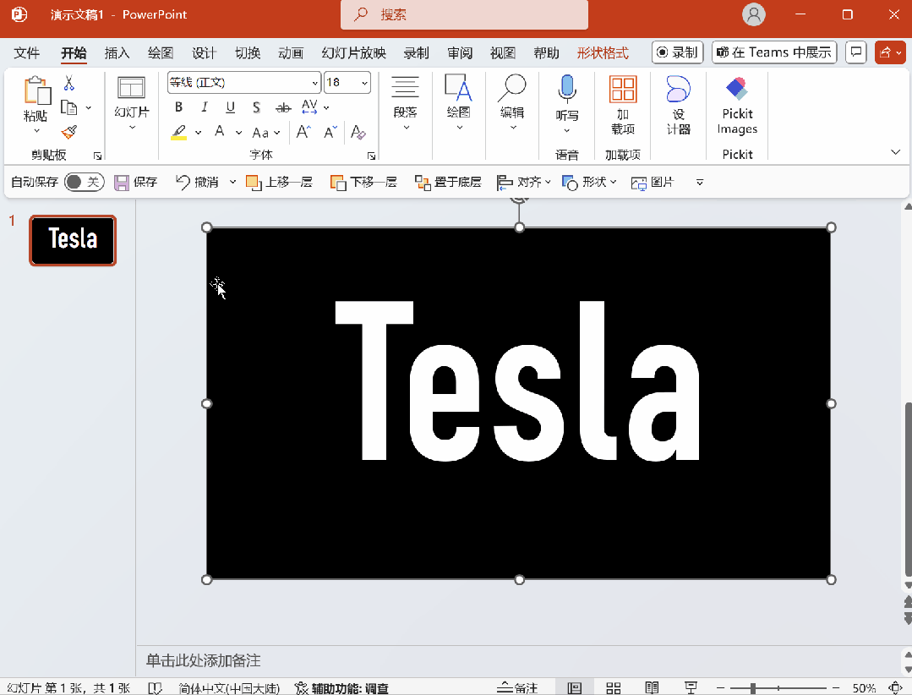Screen dimensions: 912x695
Task: Increase font size
Action: pyautogui.click(x=303, y=132)
